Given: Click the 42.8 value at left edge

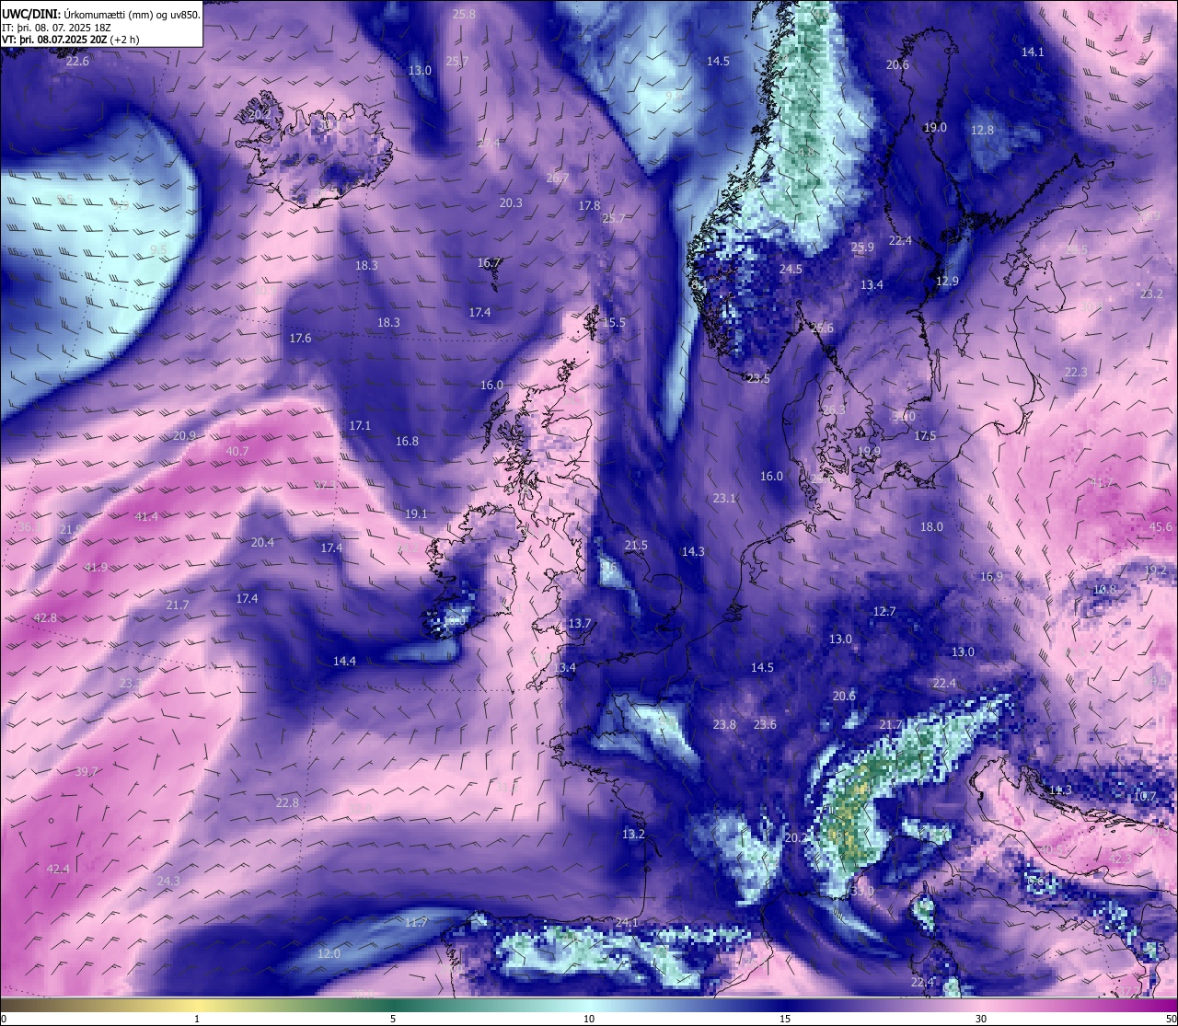Looking at the screenshot, I should [45, 618].
